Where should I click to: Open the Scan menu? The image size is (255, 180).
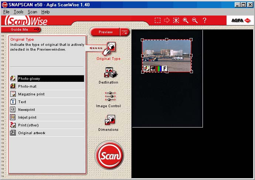coord(32,12)
